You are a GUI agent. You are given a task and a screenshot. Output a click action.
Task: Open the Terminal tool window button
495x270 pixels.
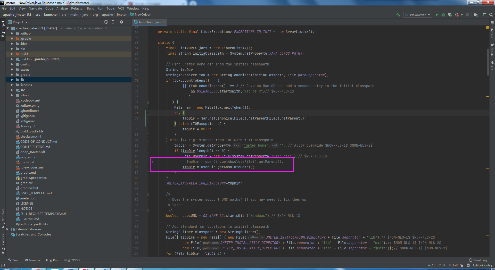point(32,260)
